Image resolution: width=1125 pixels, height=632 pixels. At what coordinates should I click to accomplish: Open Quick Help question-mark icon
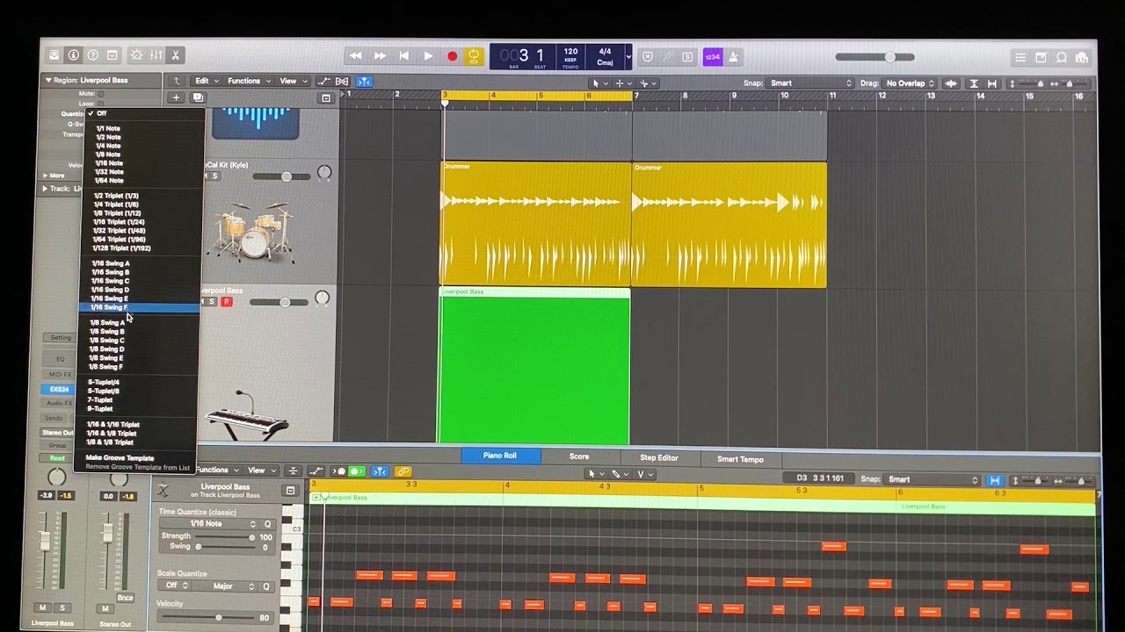point(93,55)
